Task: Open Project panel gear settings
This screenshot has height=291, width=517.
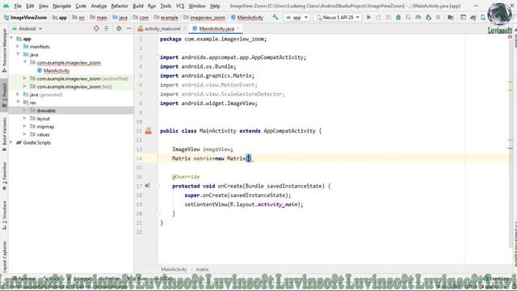Action: 119,29
